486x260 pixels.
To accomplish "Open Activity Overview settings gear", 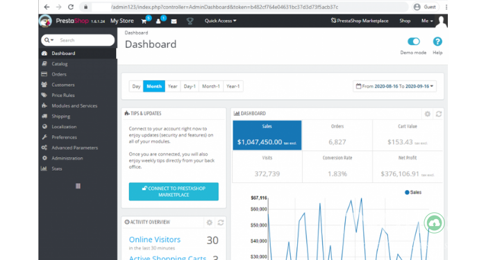I will coord(210,223).
